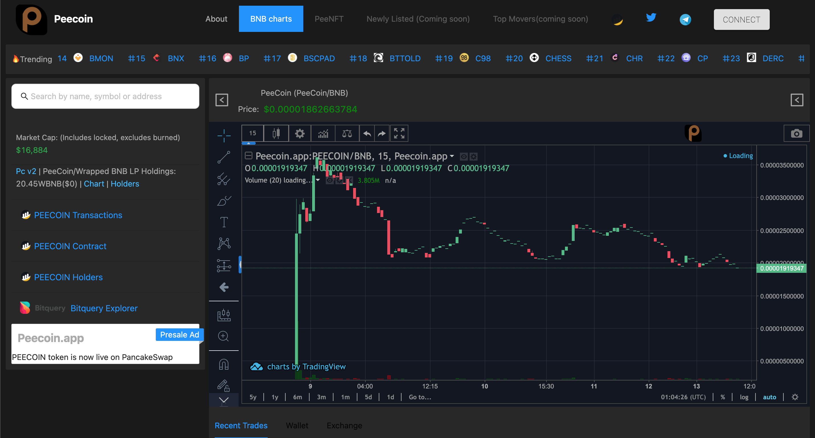Open the indicators menu
Viewport: 815px width, 438px height.
323,133
